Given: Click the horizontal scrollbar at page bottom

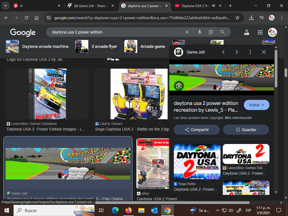Looking at the screenshot, I should pyautogui.click(x=172, y=203).
